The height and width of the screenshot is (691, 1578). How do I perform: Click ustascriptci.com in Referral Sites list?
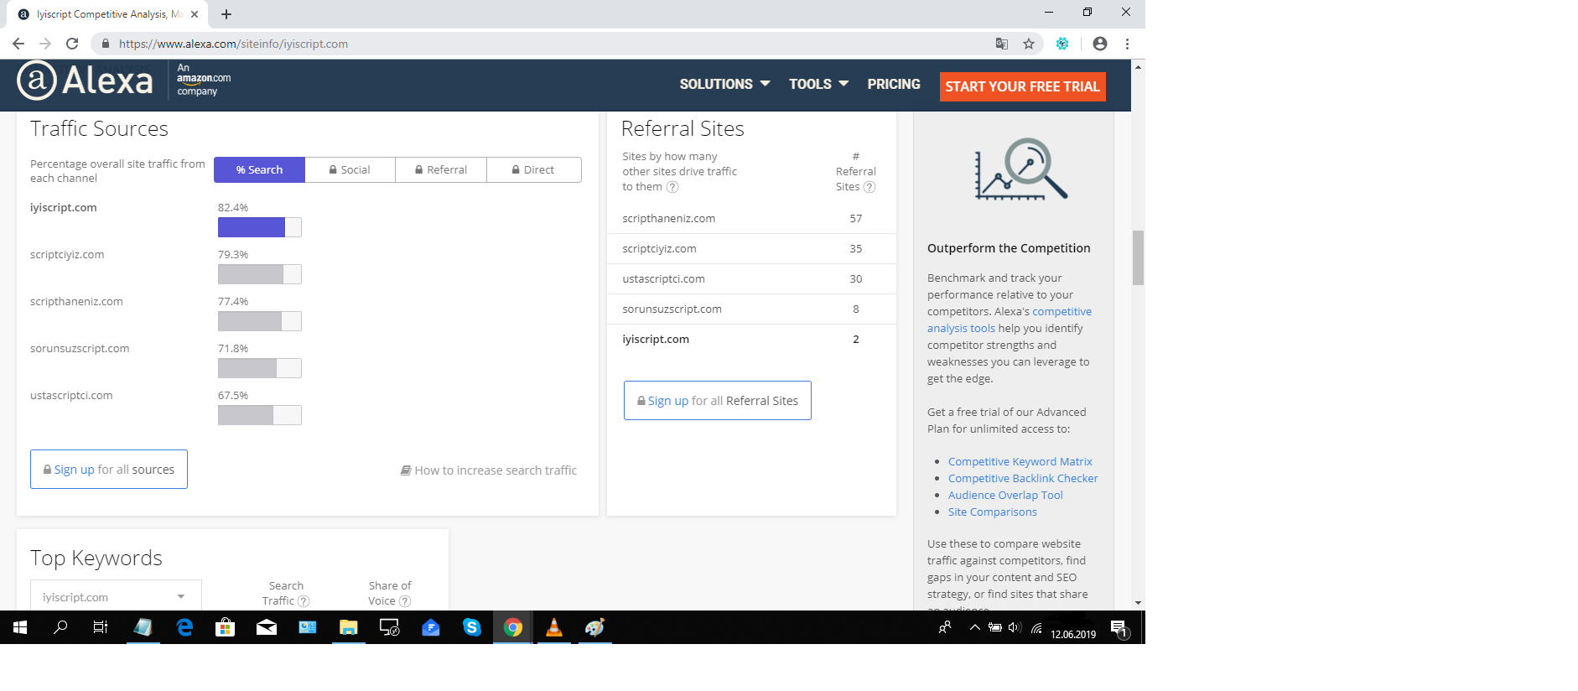point(663,278)
